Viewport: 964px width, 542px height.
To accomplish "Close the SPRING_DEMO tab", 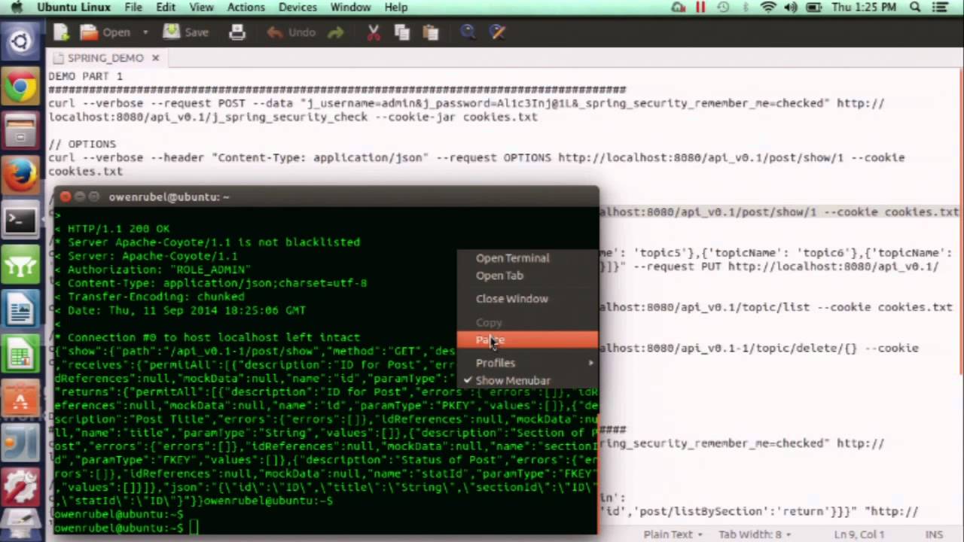I will 155,58.
